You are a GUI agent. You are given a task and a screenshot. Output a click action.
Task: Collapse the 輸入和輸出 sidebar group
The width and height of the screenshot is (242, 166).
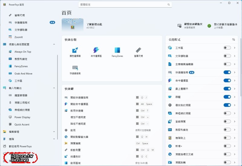coord(54,88)
